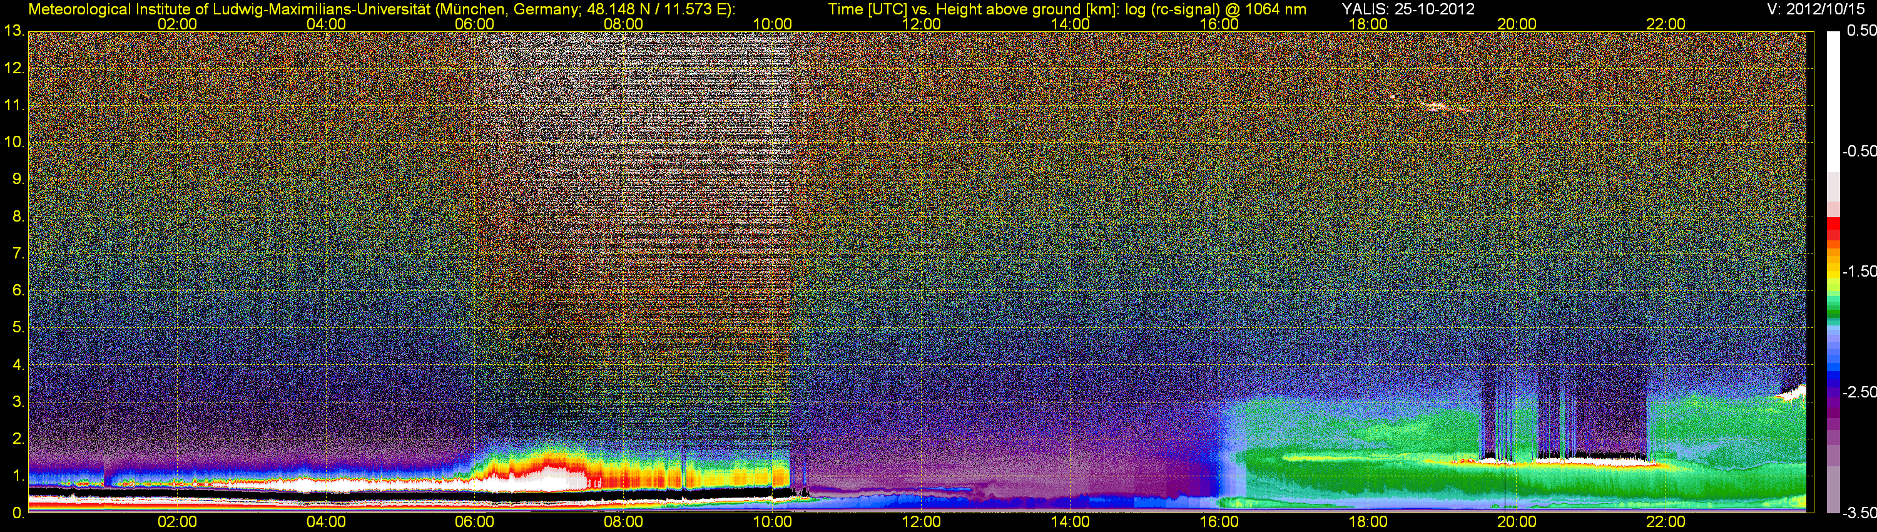Click the "14:00" label on the top time axis
This screenshot has width=1877, height=532.
pos(1071,24)
